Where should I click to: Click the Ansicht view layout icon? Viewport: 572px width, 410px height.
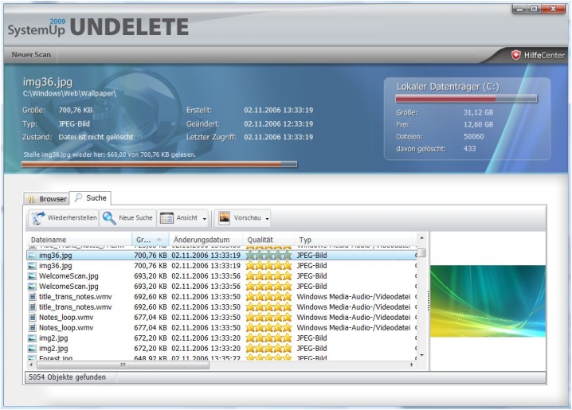click(x=167, y=218)
